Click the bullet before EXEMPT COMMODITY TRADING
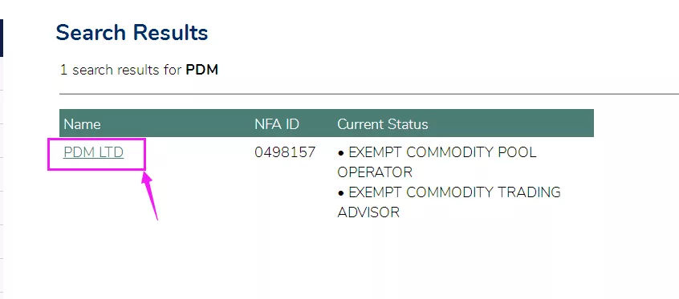679x299 pixels. [x=341, y=192]
